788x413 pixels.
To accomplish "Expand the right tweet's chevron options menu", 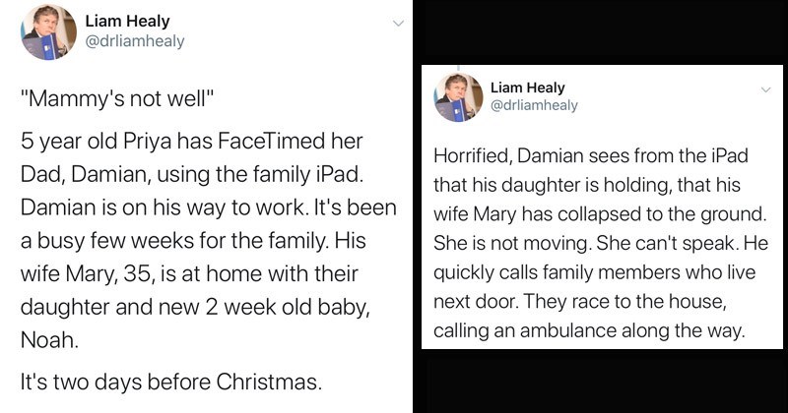I will point(765,88).
